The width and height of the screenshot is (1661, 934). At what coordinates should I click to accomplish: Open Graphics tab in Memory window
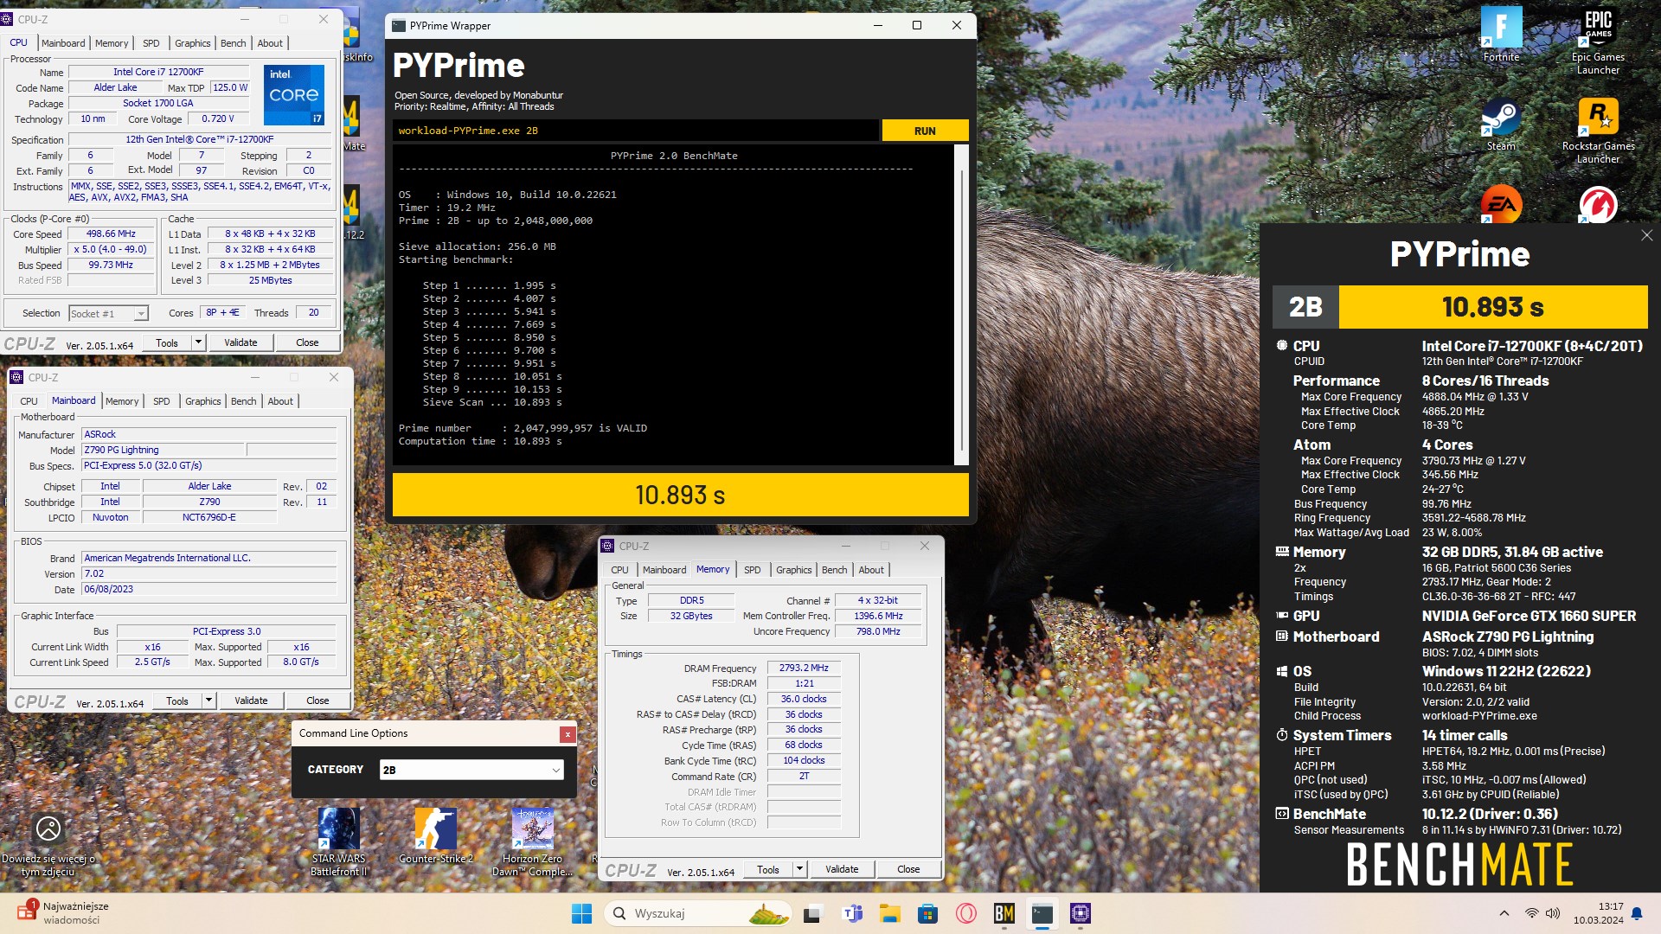793,570
